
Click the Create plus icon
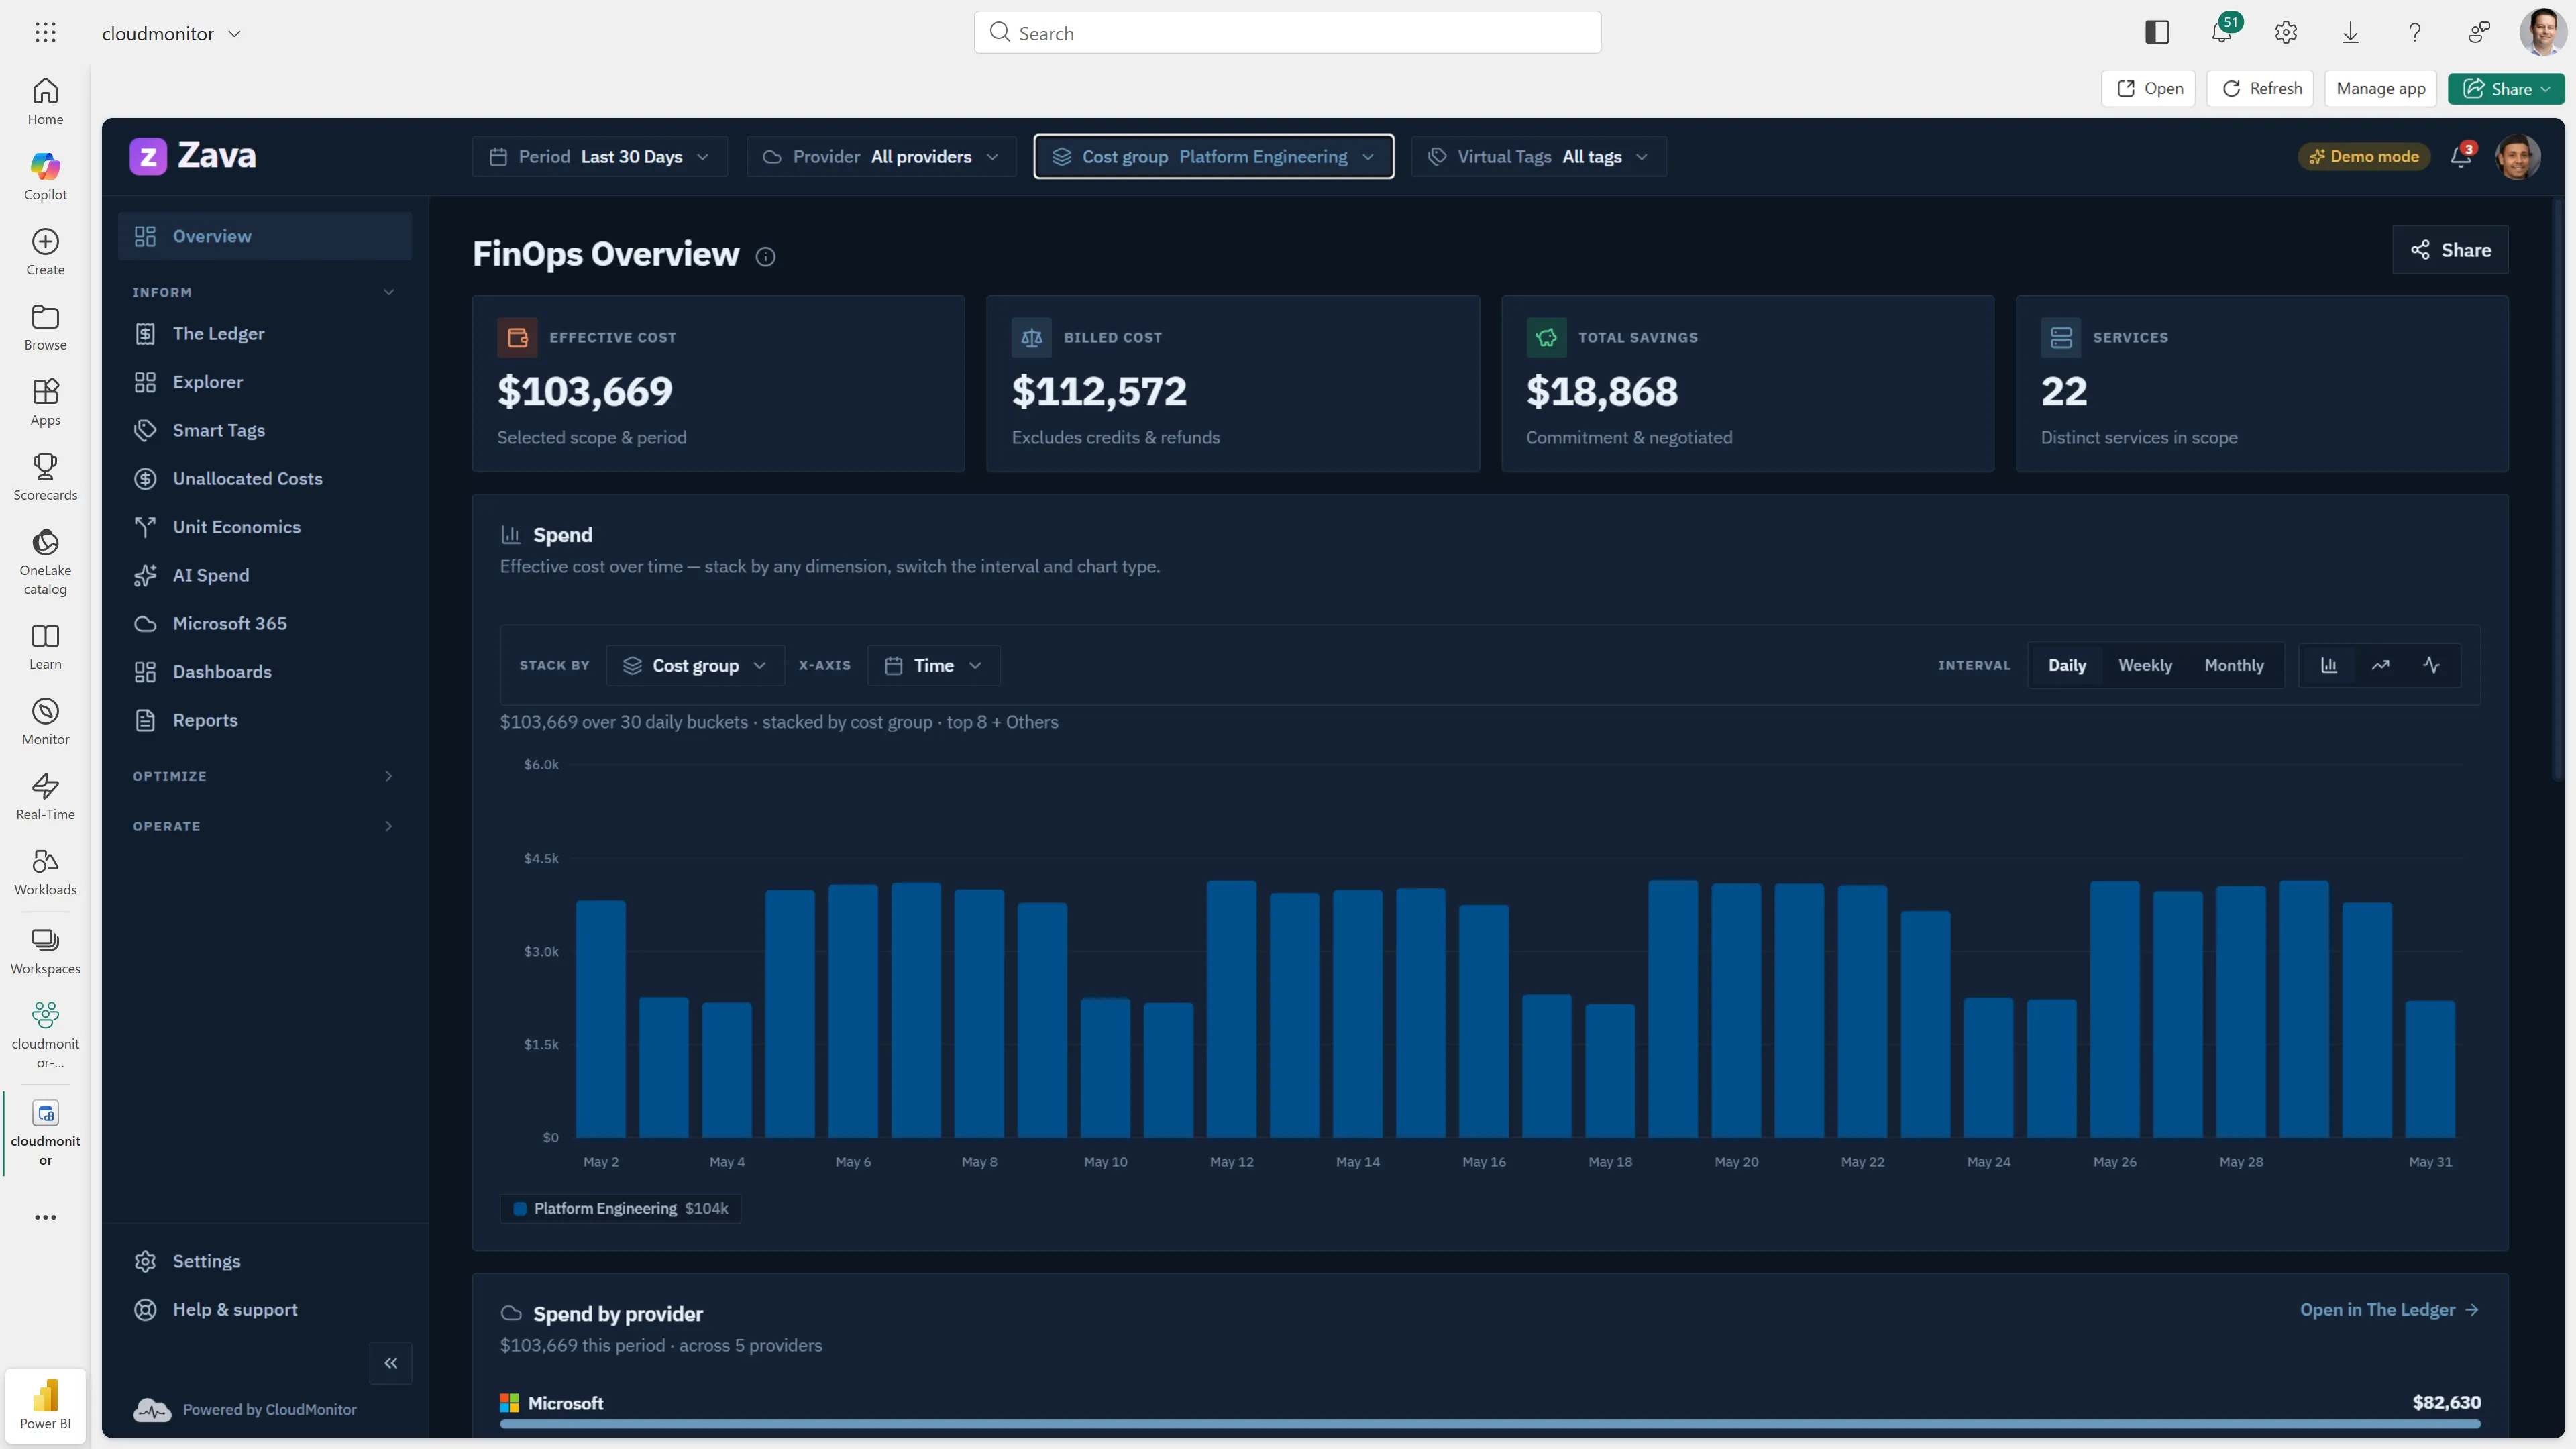click(45, 241)
